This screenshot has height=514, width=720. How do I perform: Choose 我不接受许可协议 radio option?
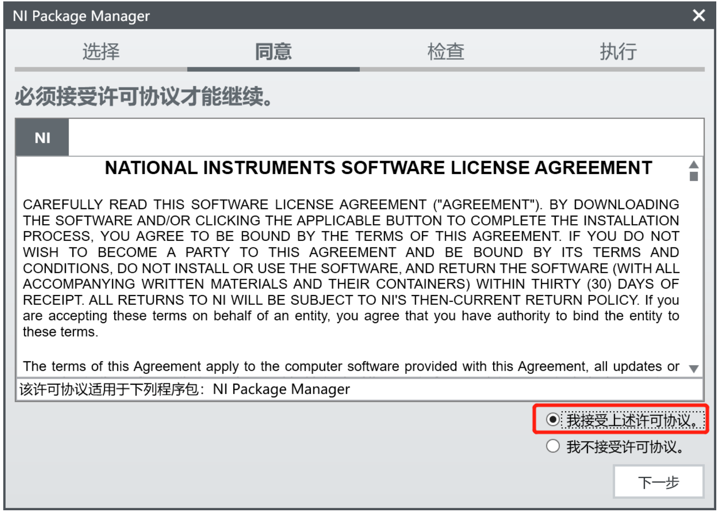[553, 446]
